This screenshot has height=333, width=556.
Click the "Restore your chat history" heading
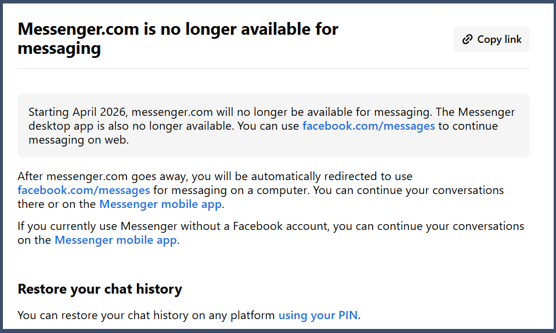pos(100,288)
